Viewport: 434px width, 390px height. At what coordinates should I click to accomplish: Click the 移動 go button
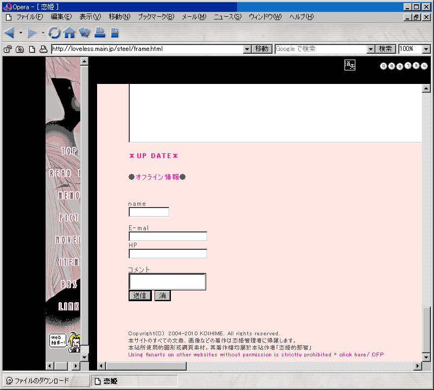coord(262,49)
